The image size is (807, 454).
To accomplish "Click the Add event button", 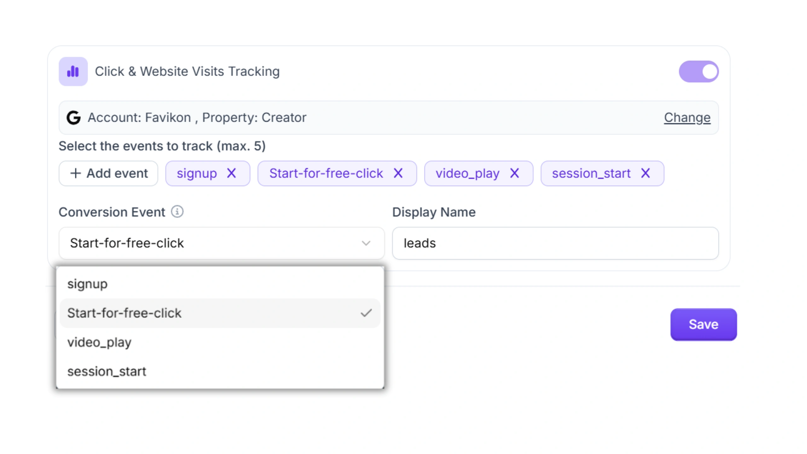I will pyautogui.click(x=108, y=173).
